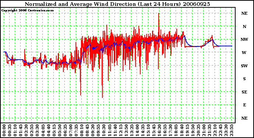Click the chart title "Normalized and Average Wind Direction"
The width and height of the screenshot is (254, 138).
(80, 4)
